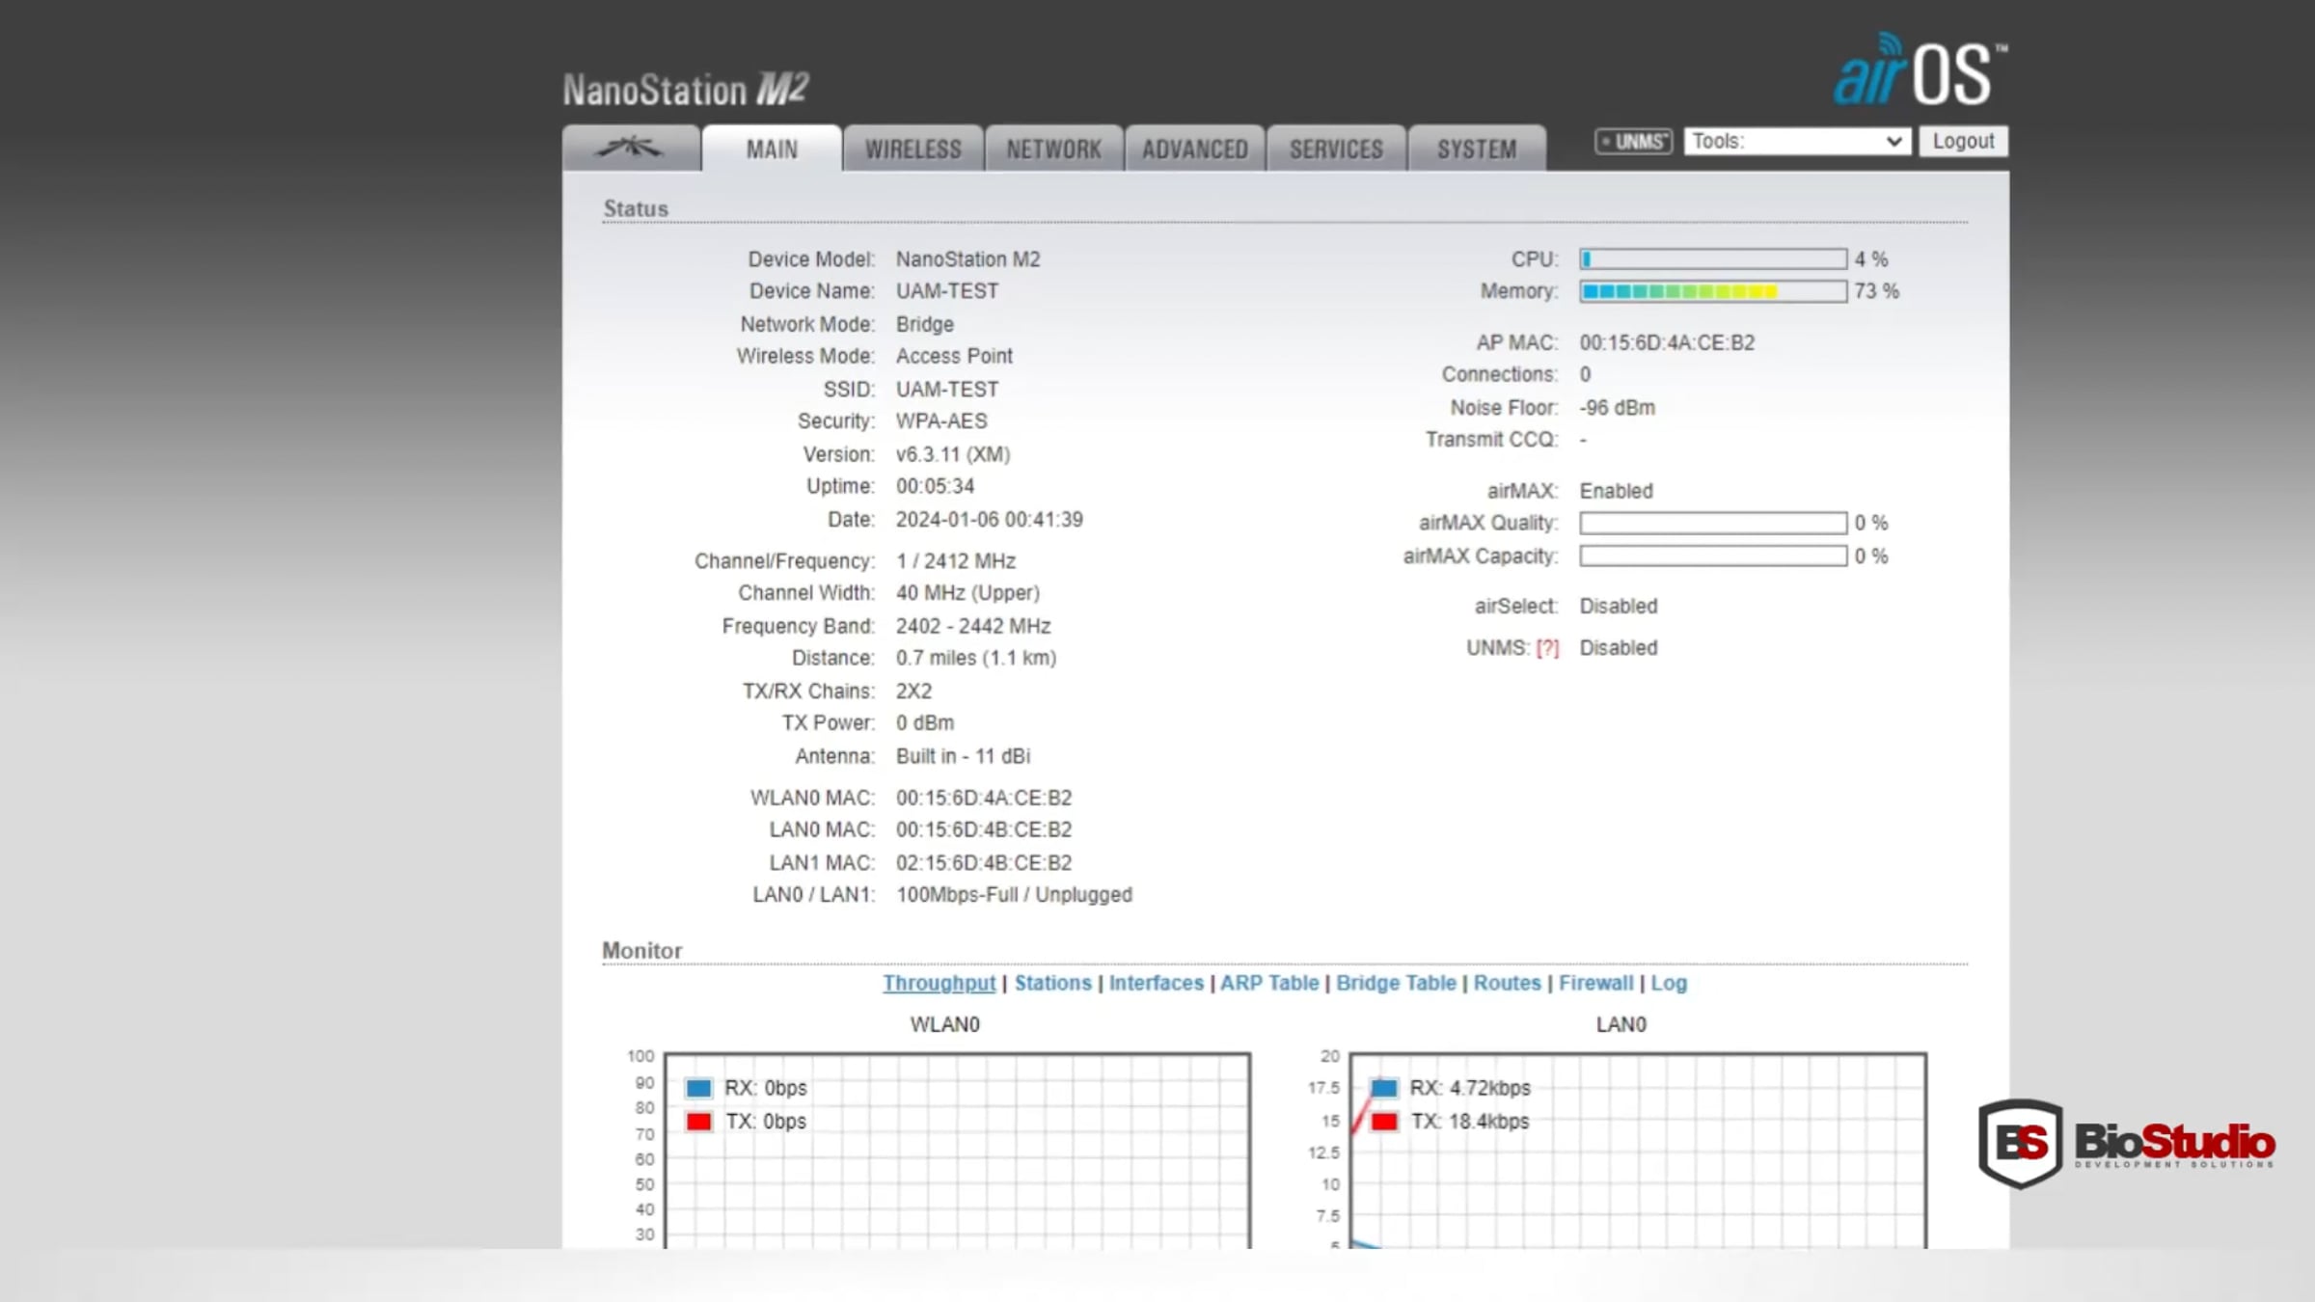Open the ADVANCED tab
This screenshot has width=2315, height=1302.
click(1194, 149)
